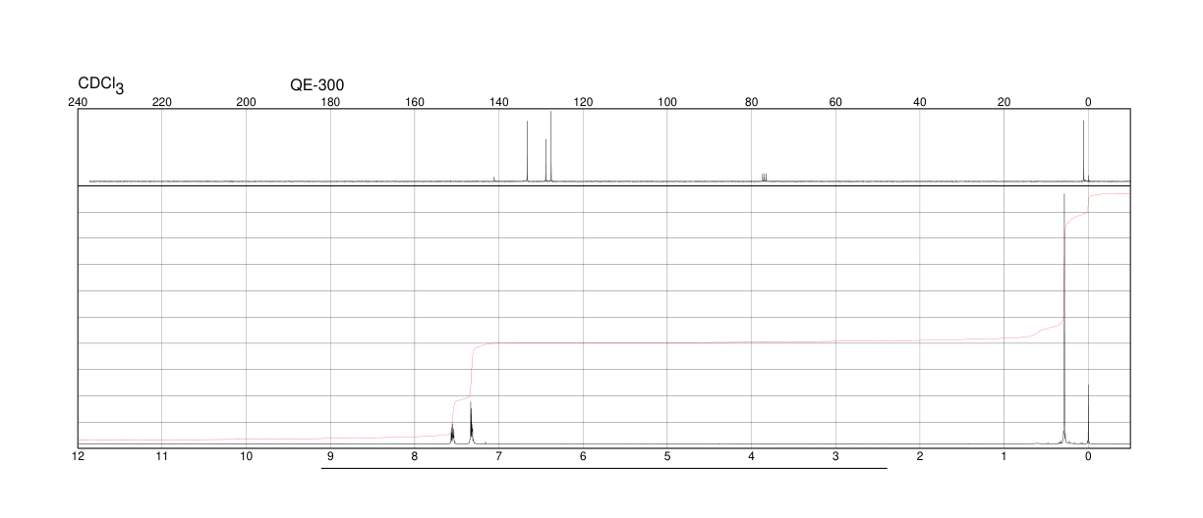Click the 240 ppm carbon axis label
The height and width of the screenshot is (518, 1203).
79,102
